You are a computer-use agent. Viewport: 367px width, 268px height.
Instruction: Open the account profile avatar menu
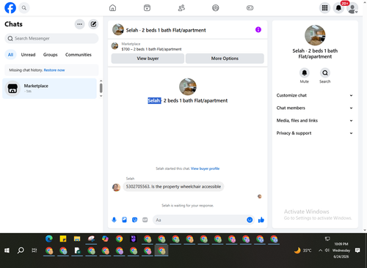coord(352,8)
